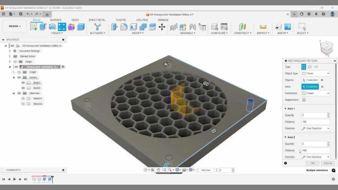Image resolution: width=338 pixels, height=190 pixels.
Task: Select the Create Sketch tool
Action: [33, 26]
